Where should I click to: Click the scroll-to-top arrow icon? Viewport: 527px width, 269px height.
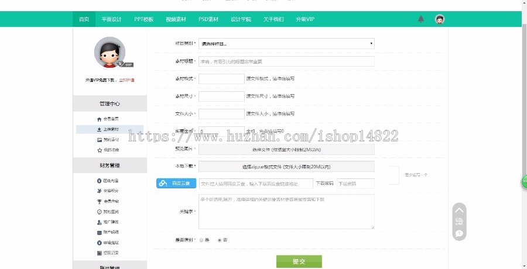coord(460,210)
